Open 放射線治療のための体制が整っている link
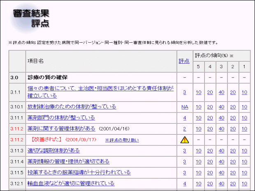This screenshot has width=255, height=191. [x=72, y=107]
